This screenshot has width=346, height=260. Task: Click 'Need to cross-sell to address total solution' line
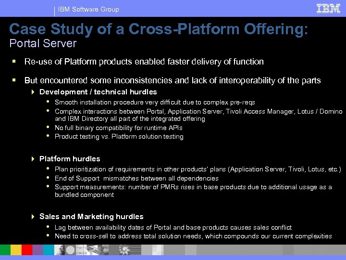[x=193, y=236]
